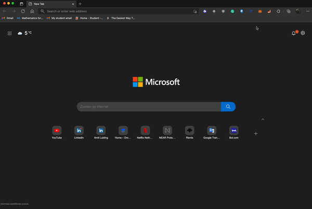Select the New Tab tab
Image resolution: width=312 pixels, height=209 pixels.
pos(51,4)
